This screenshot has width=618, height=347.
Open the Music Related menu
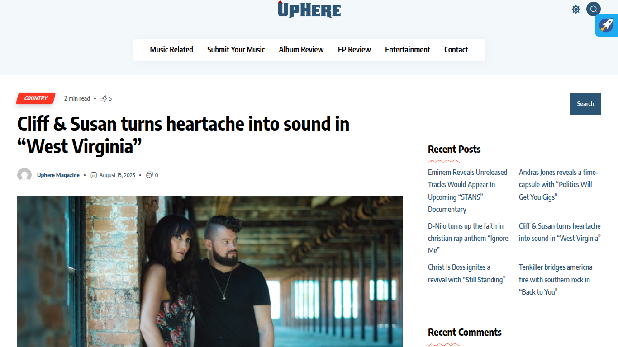[x=171, y=50]
